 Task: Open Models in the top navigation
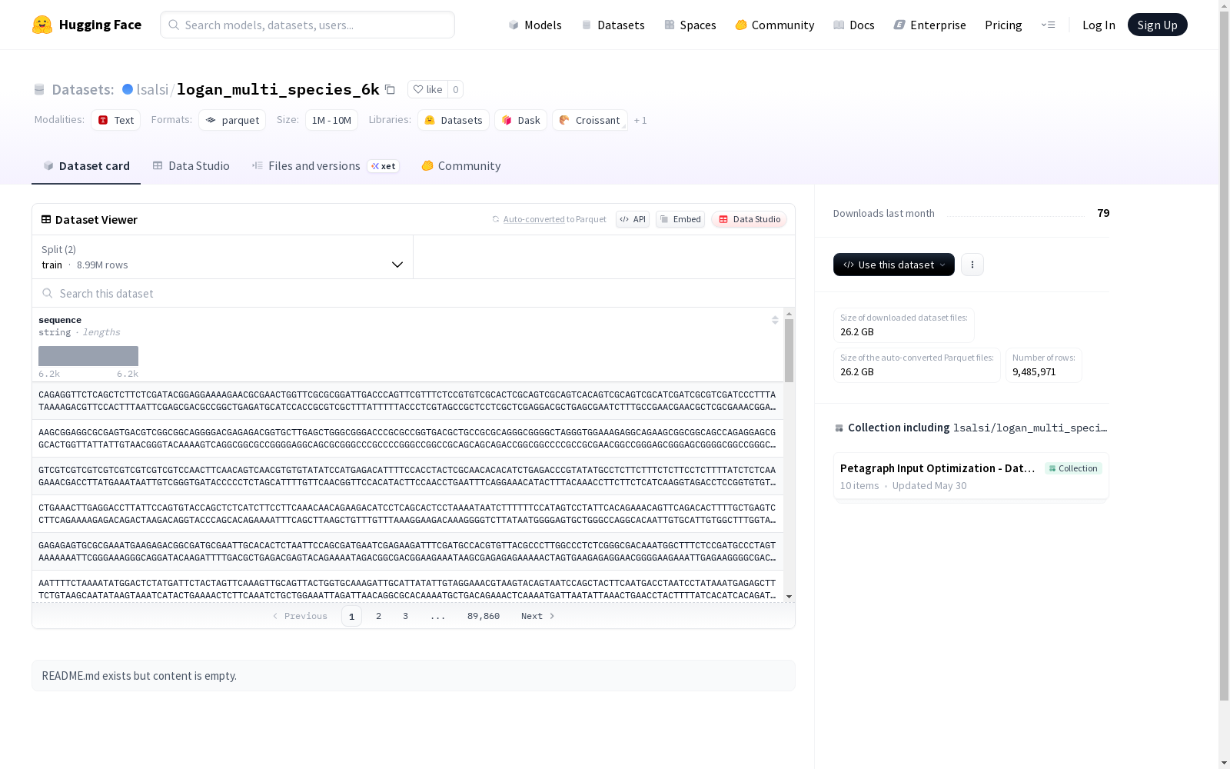[x=535, y=25]
